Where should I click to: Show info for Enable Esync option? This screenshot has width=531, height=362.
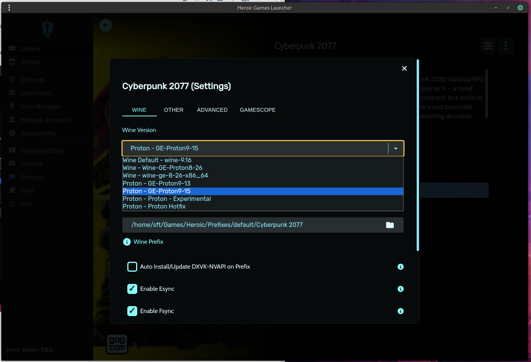401,289
